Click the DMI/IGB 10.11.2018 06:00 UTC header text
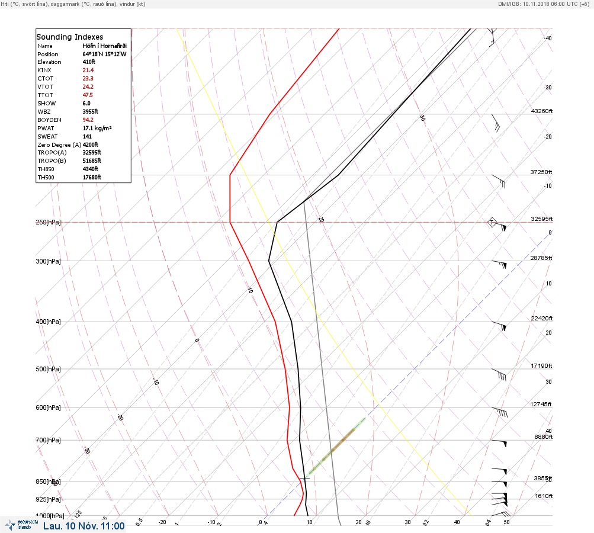Viewport: 594px width, 533px height. coord(544,4)
